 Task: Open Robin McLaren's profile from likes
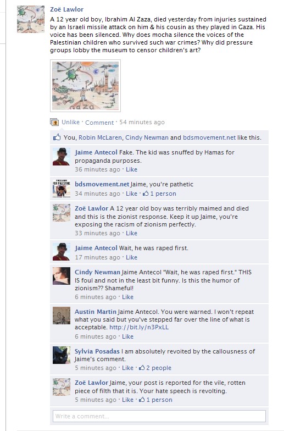point(100,137)
